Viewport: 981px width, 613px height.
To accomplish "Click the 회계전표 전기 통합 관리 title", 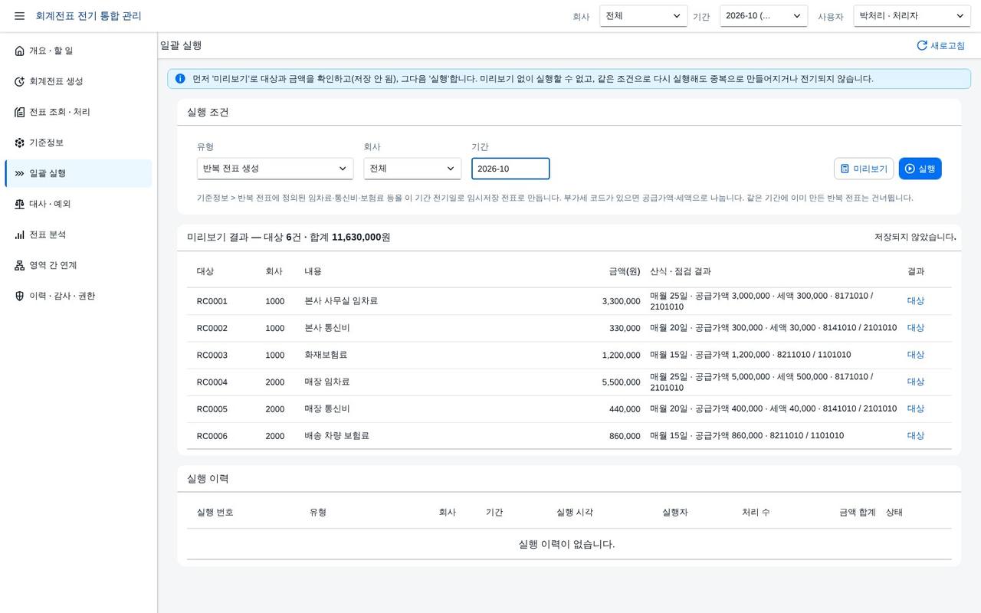I will 88,16.
